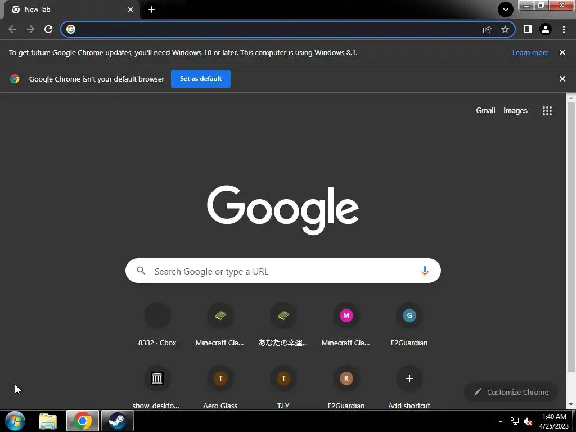Open the あなたの幸運 shortcut
This screenshot has width=576, height=432.
283,325
